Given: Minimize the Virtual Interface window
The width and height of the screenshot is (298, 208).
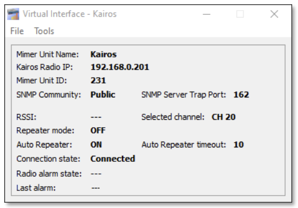Looking at the screenshot, I should [x=207, y=14].
